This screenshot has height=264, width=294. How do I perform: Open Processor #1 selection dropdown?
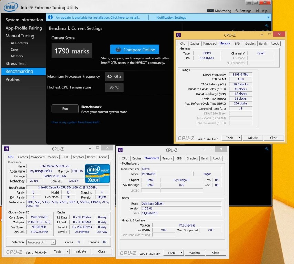coord(53,242)
